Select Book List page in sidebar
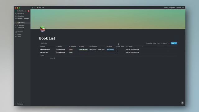The height and width of the screenshot is (112, 199). click(x=22, y=23)
